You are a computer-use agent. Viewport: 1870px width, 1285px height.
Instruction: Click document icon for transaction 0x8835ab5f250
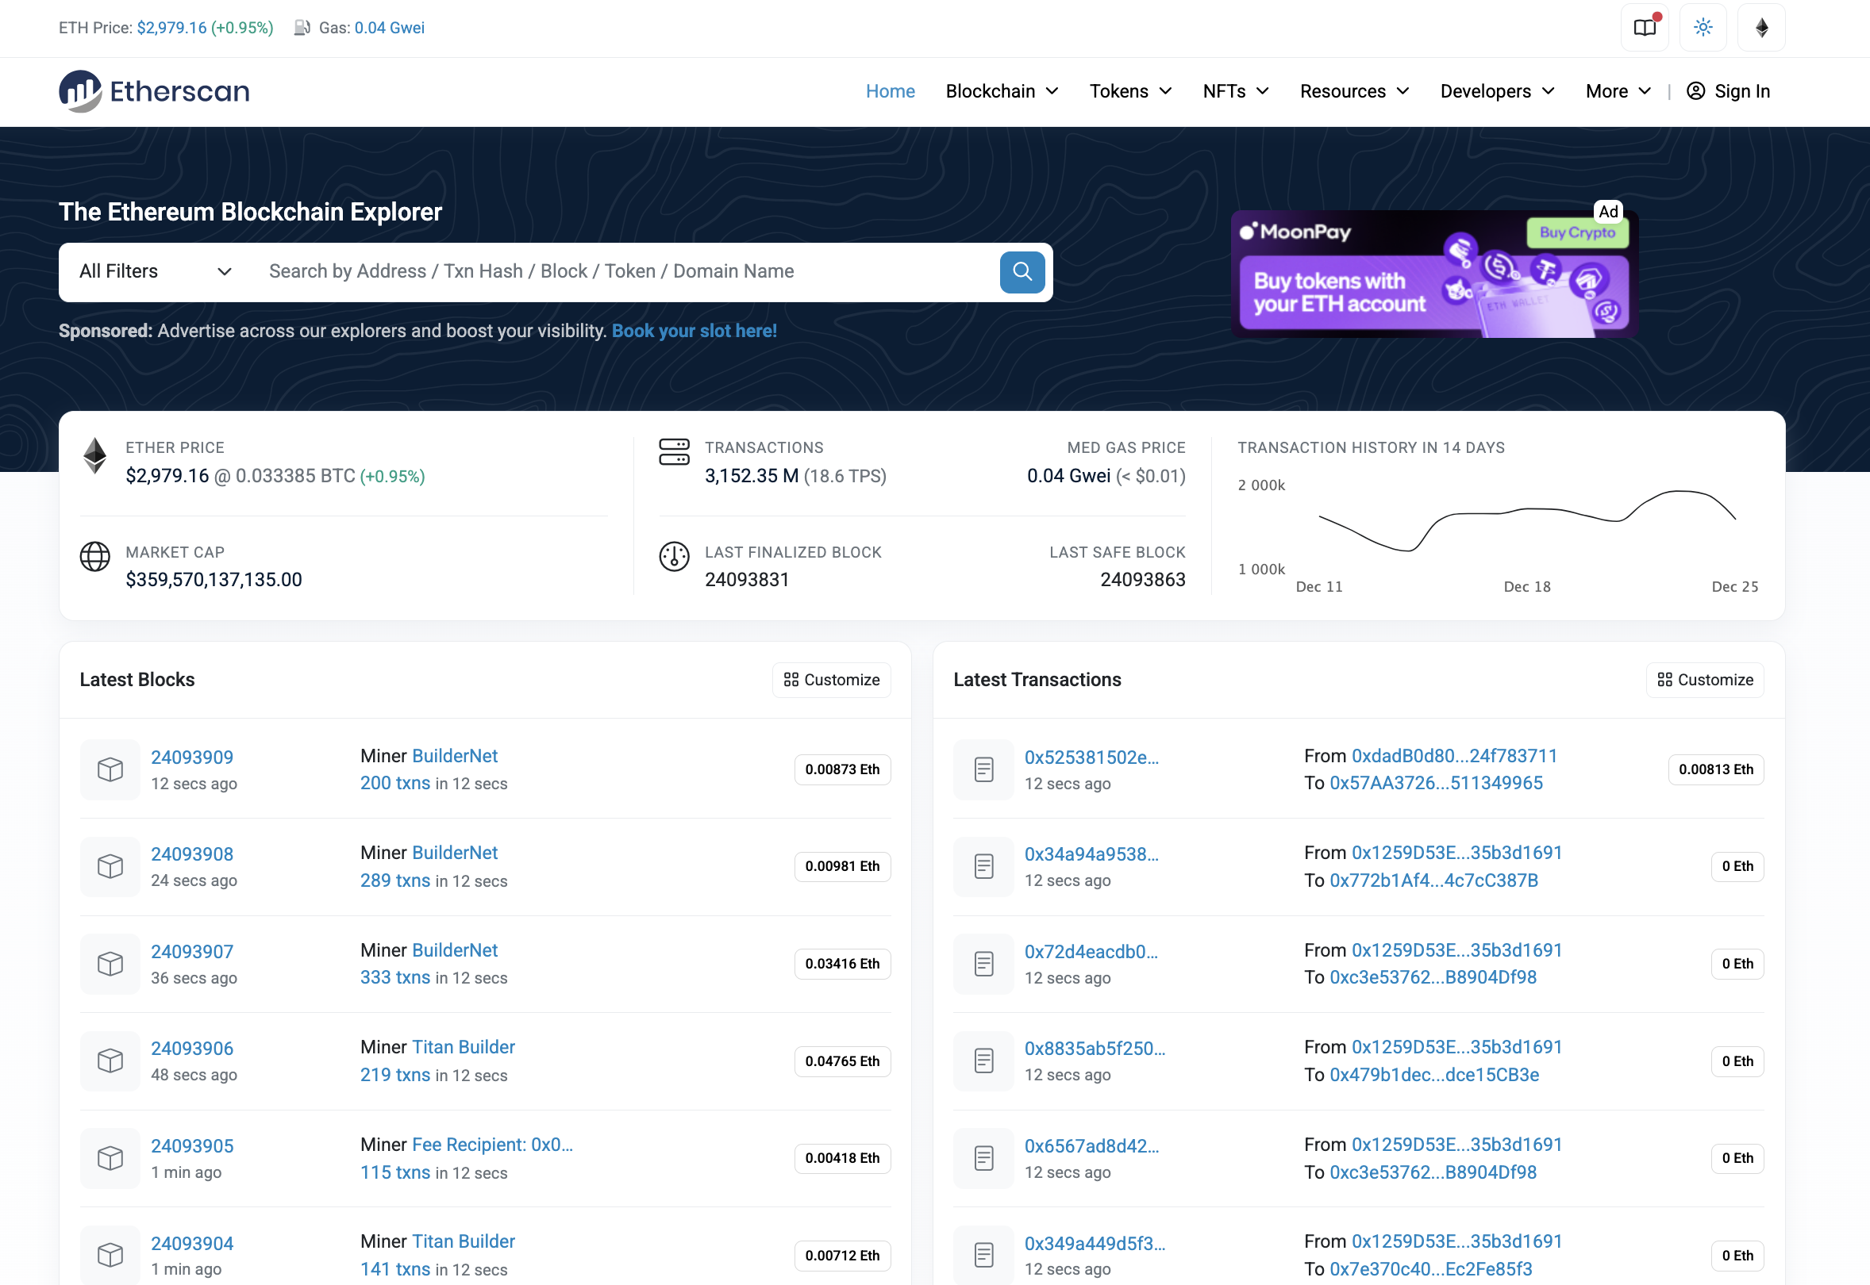pos(983,1061)
